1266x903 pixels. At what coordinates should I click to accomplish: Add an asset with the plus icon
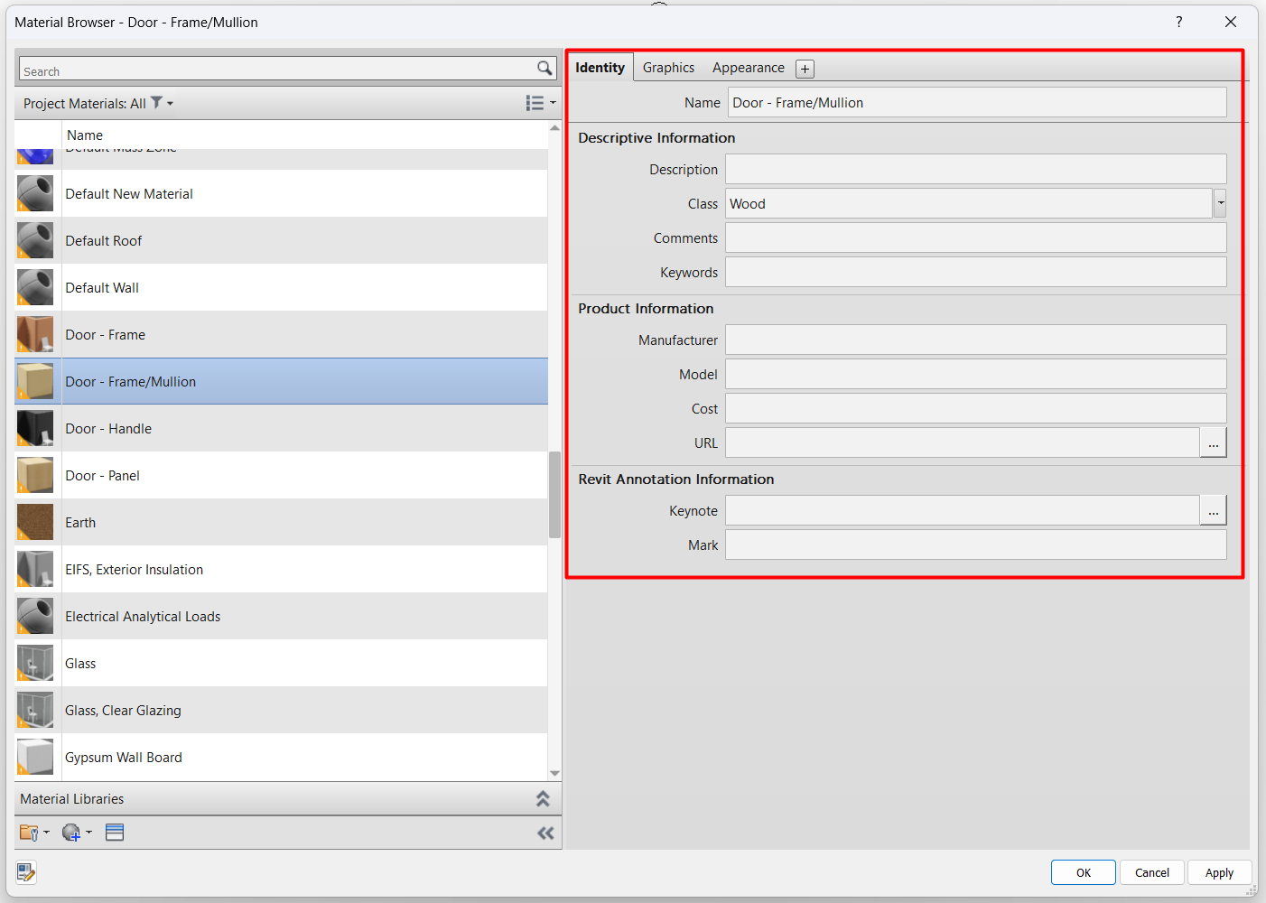pyautogui.click(x=805, y=69)
